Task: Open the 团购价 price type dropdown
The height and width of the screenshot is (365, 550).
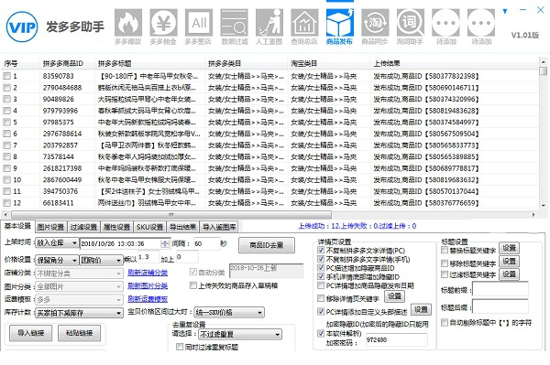Action: coord(101,260)
